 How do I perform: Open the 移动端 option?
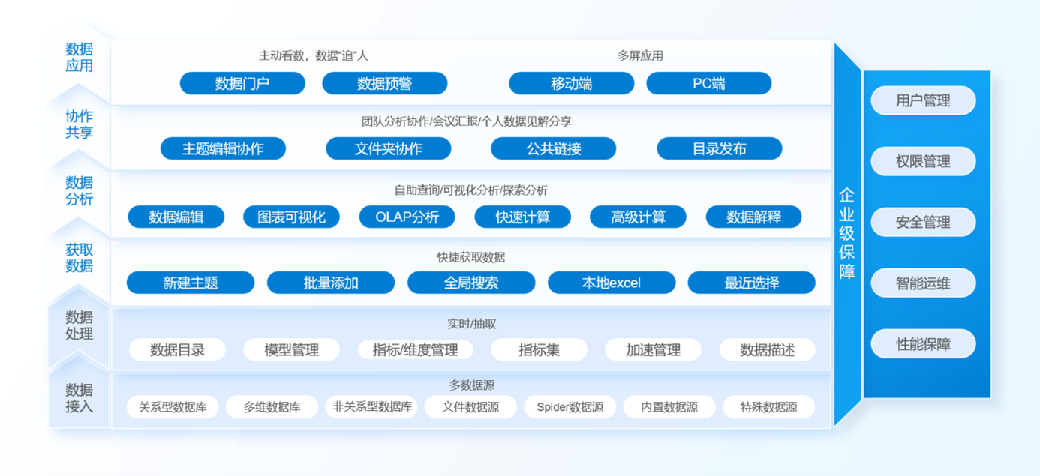(x=572, y=83)
